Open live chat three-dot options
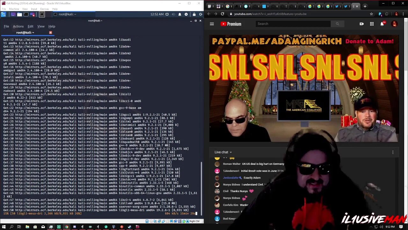The height and width of the screenshot is (230, 408). pyautogui.click(x=393, y=152)
